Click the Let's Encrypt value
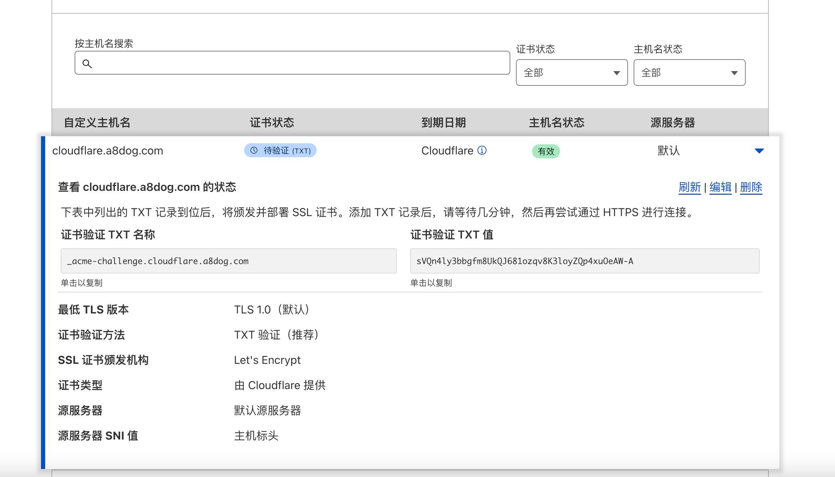 (267, 360)
